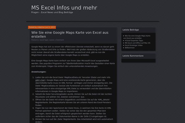185x123 pixels.
Task: Open the 'excel tipps' category link
Action: click(x=44, y=40)
